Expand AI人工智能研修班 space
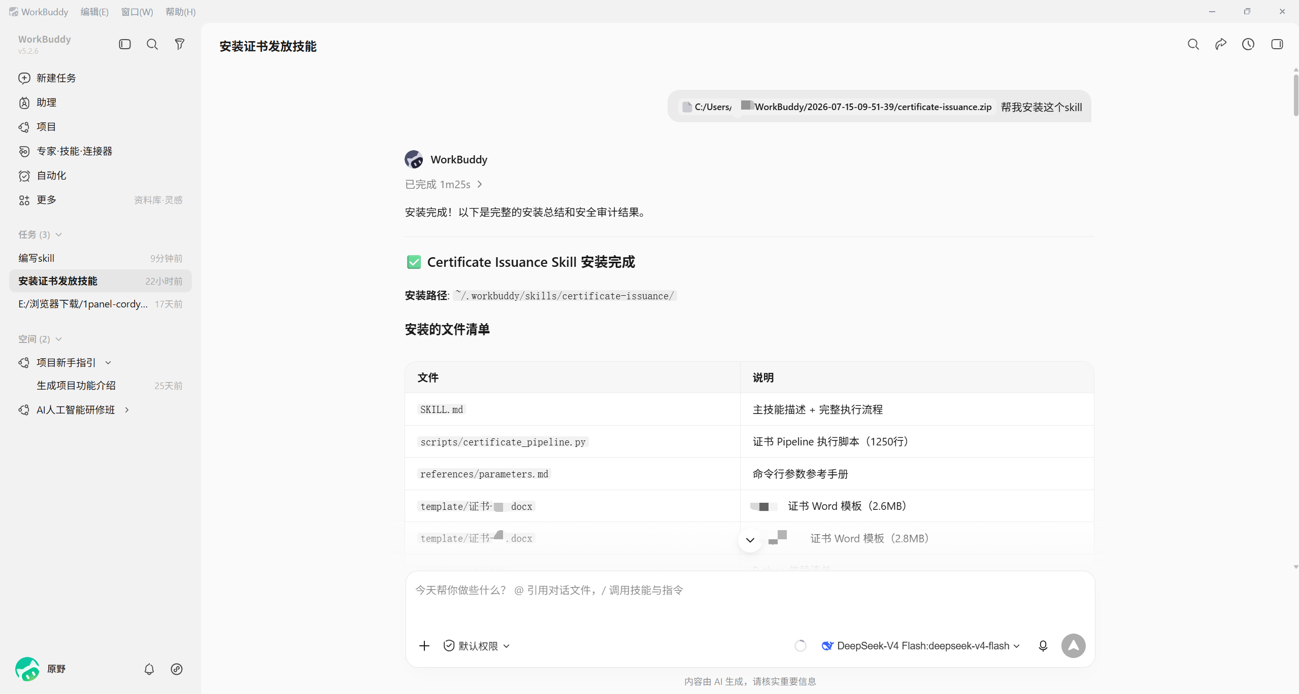The image size is (1299, 694). click(x=127, y=410)
